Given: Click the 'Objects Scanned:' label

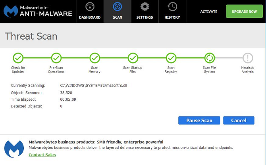Looking at the screenshot, I should pos(26,93).
